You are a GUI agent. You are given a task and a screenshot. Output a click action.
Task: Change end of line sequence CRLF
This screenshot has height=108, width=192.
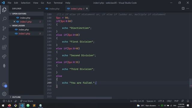[169, 101]
